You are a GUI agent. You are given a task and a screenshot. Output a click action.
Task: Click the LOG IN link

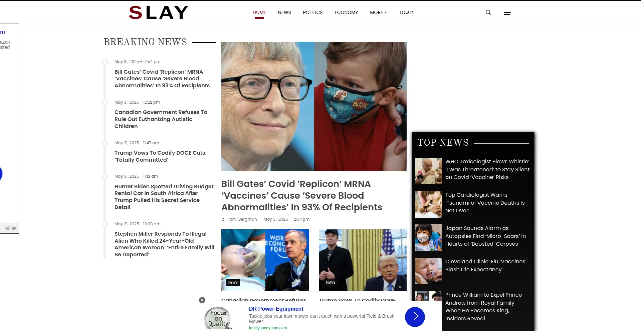pyautogui.click(x=407, y=12)
